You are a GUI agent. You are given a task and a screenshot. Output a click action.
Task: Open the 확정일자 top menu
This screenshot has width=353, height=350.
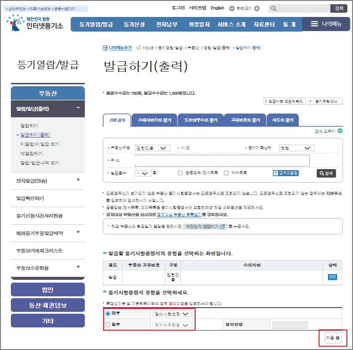(x=199, y=24)
